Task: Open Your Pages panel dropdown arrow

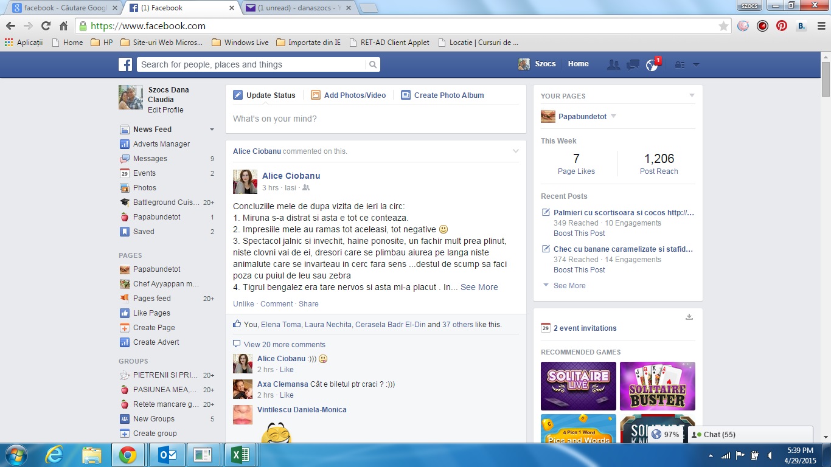Action: [692, 95]
